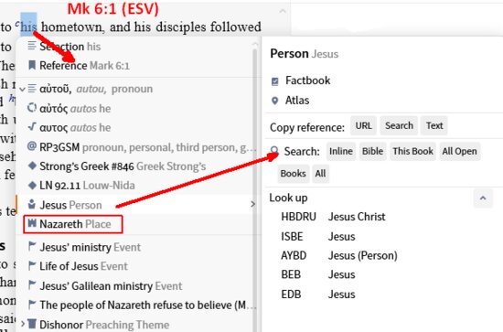Look up Jesus in ISBE
The height and width of the screenshot is (332, 503).
point(318,237)
